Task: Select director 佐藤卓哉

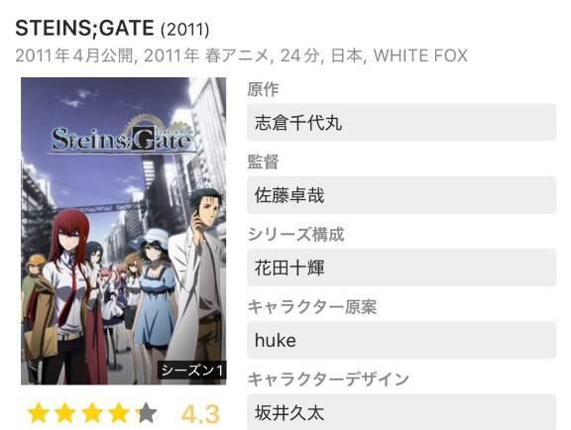Action: tap(401, 195)
